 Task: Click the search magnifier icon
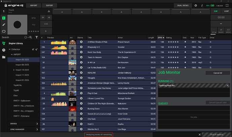31,37
